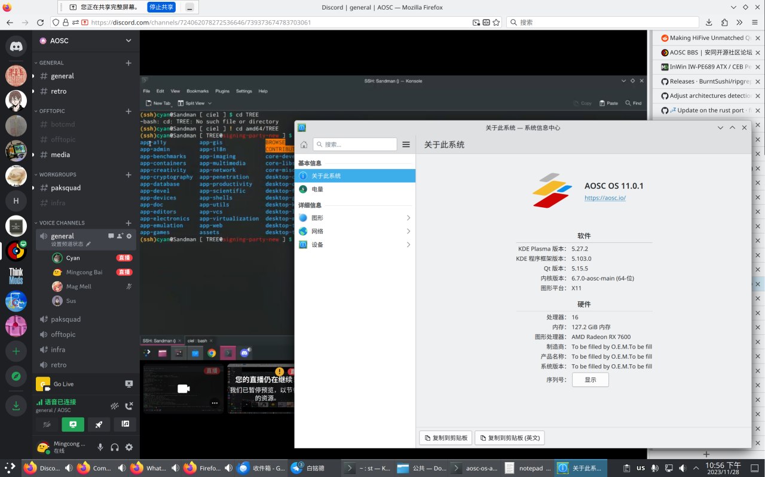Reload the page in Firefox
This screenshot has height=477, width=765.
(x=40, y=22)
